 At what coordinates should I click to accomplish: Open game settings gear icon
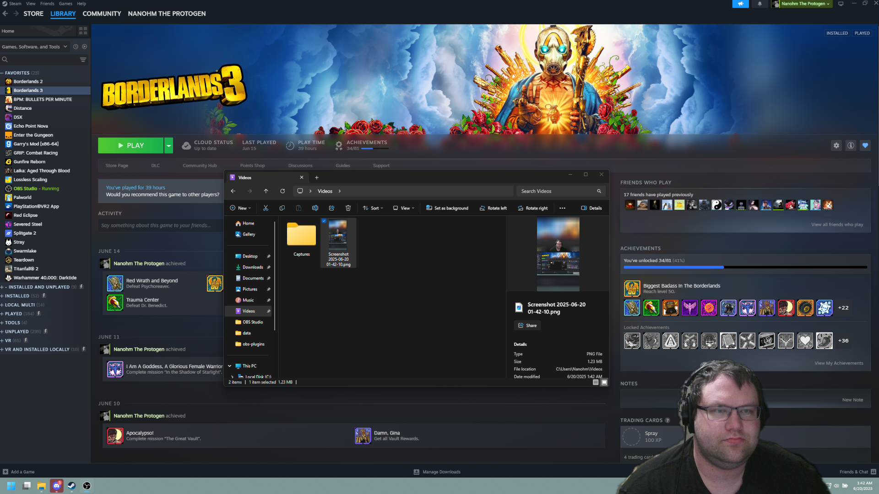click(836, 145)
